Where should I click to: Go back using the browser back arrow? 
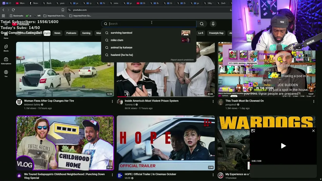pyautogui.click(x=3, y=10)
